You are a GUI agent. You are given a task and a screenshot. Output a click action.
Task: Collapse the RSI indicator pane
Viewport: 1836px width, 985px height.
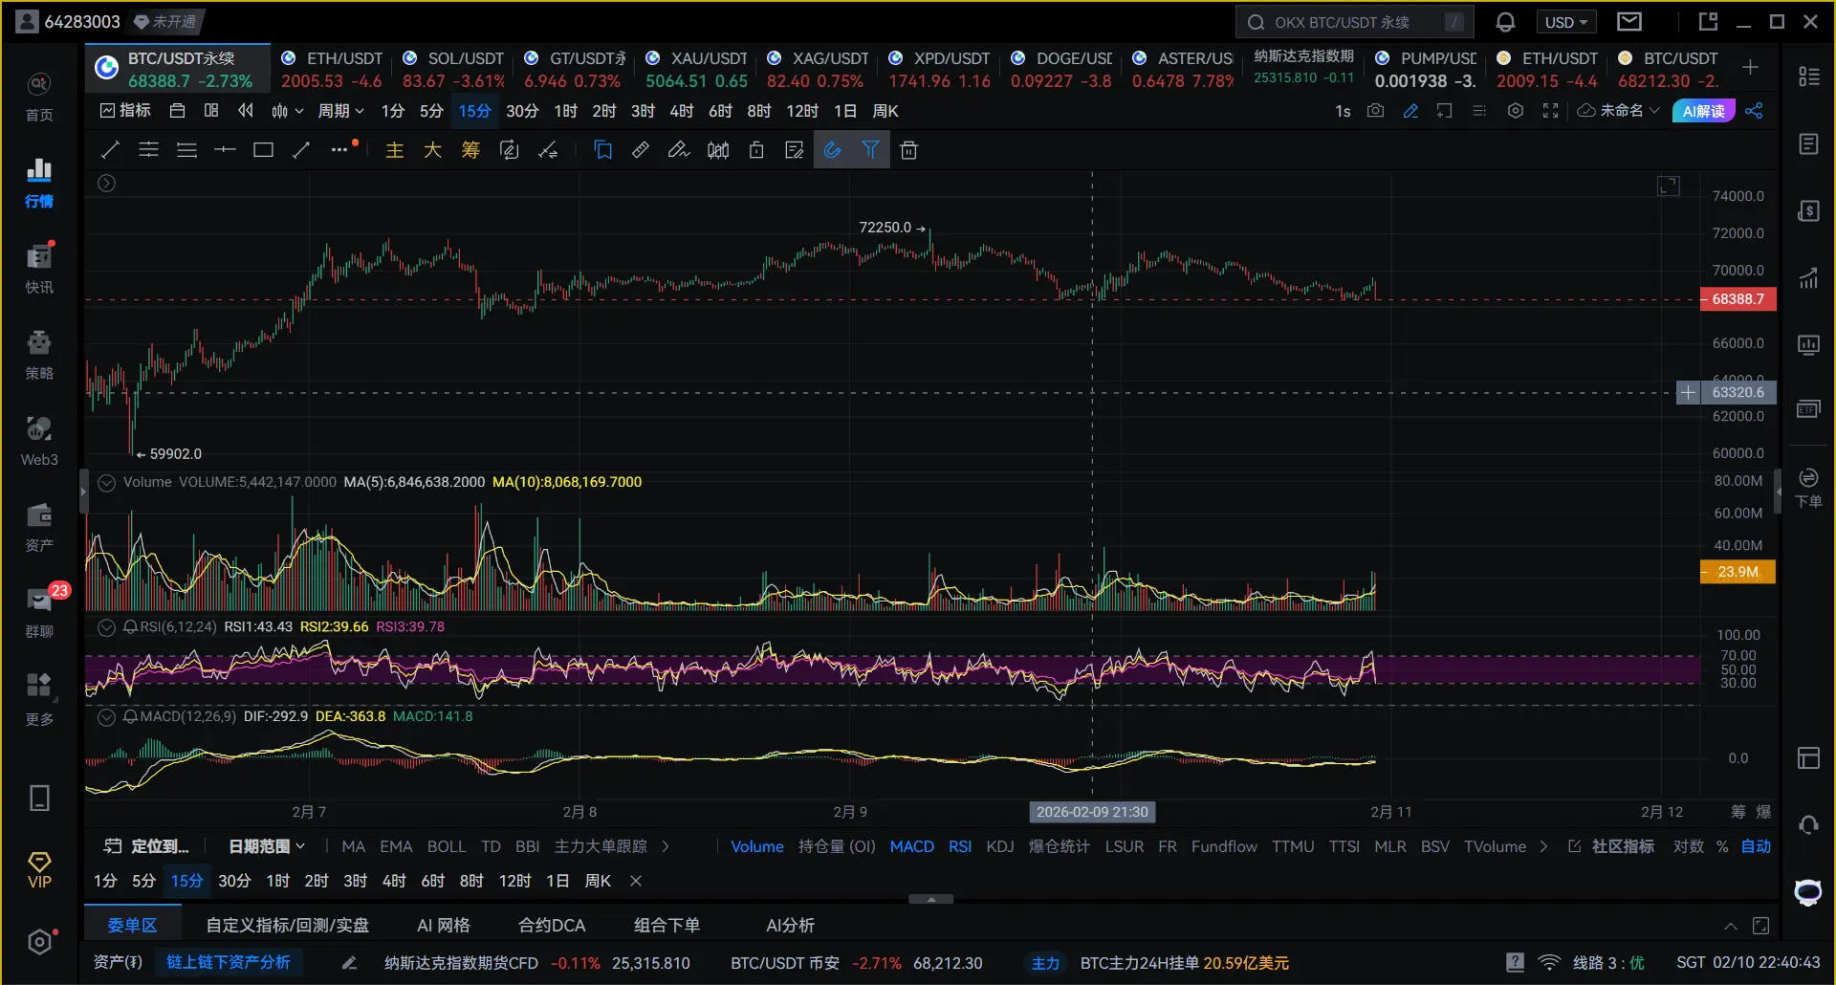[107, 627]
